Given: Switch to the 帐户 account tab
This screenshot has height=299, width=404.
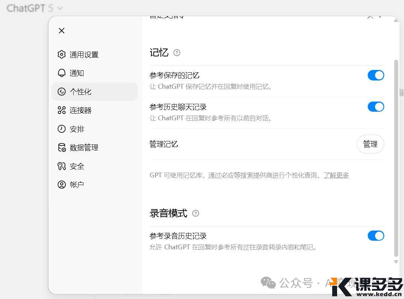Looking at the screenshot, I should point(77,185).
